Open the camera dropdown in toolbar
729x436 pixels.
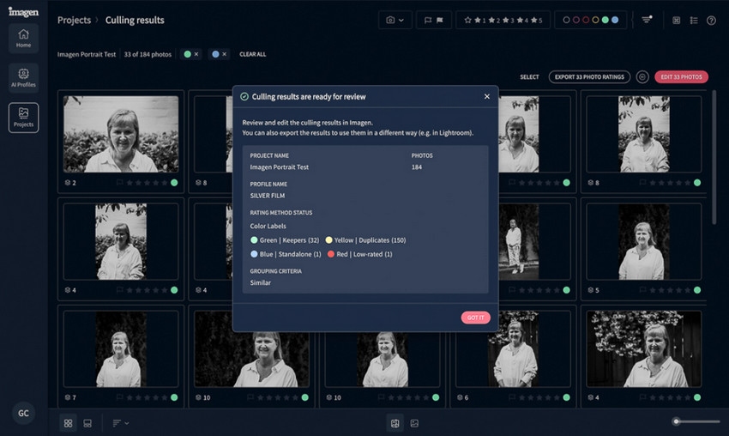point(395,20)
